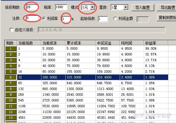Select row number 12 in the table

tap(11, 112)
